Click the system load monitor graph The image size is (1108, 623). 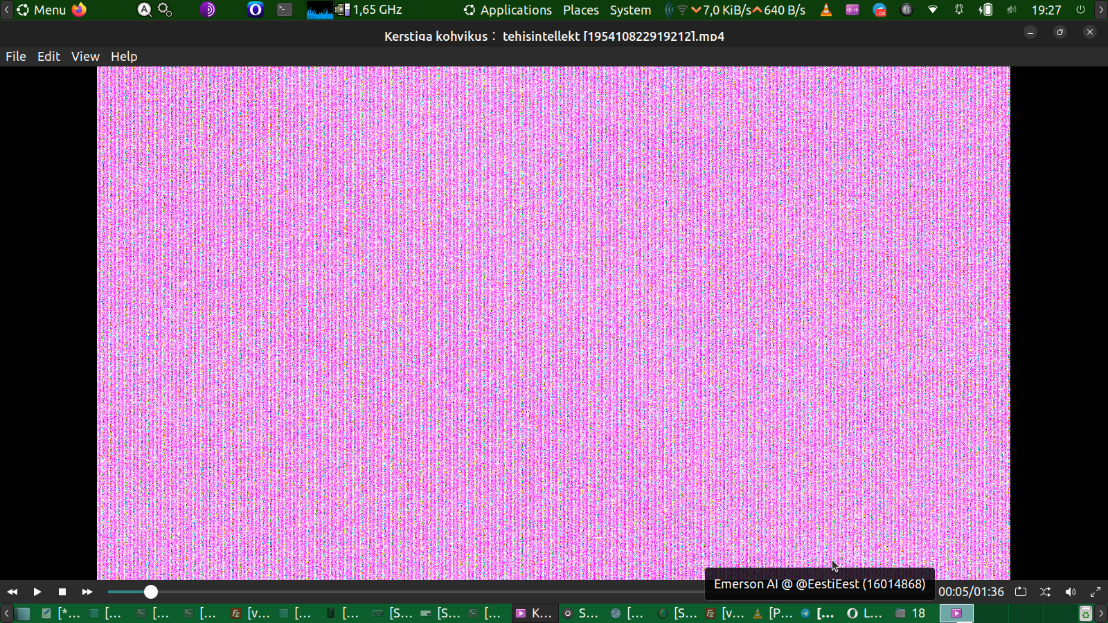320,10
